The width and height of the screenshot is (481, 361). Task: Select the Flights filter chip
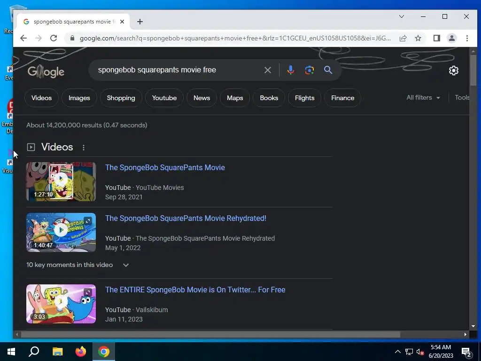tap(304, 98)
